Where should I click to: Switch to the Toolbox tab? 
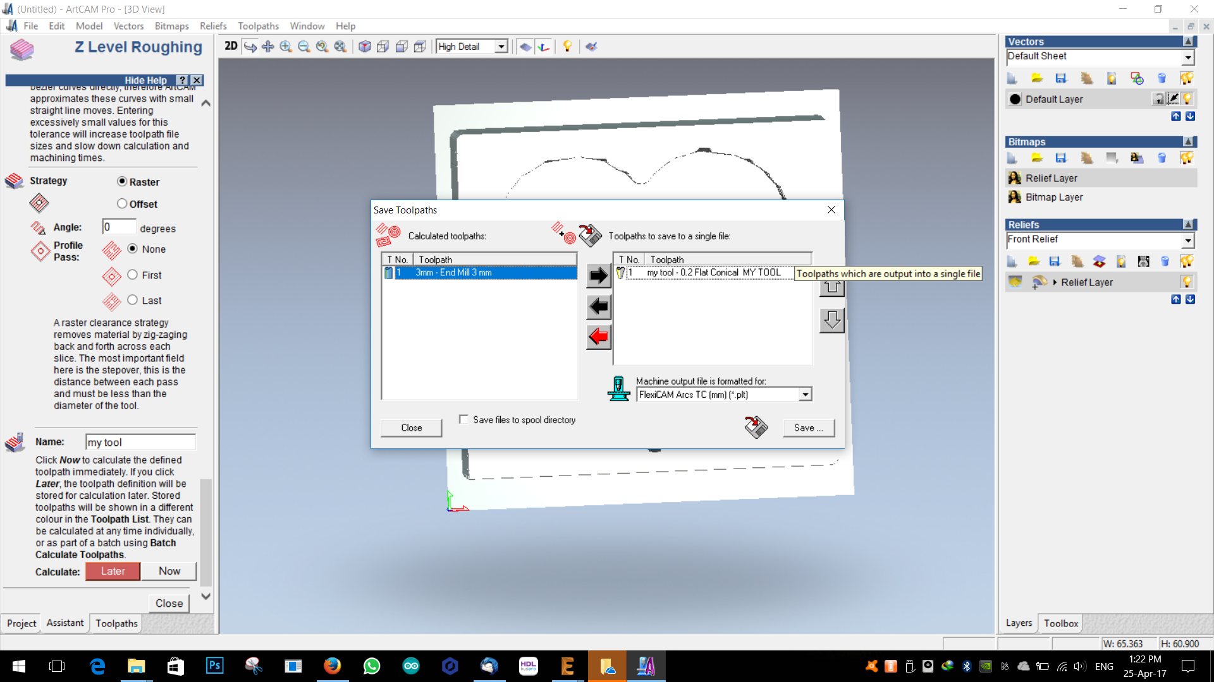1061,623
